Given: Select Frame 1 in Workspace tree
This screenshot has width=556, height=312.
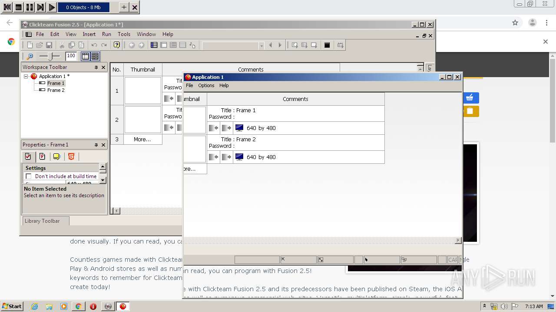Looking at the screenshot, I should point(56,83).
